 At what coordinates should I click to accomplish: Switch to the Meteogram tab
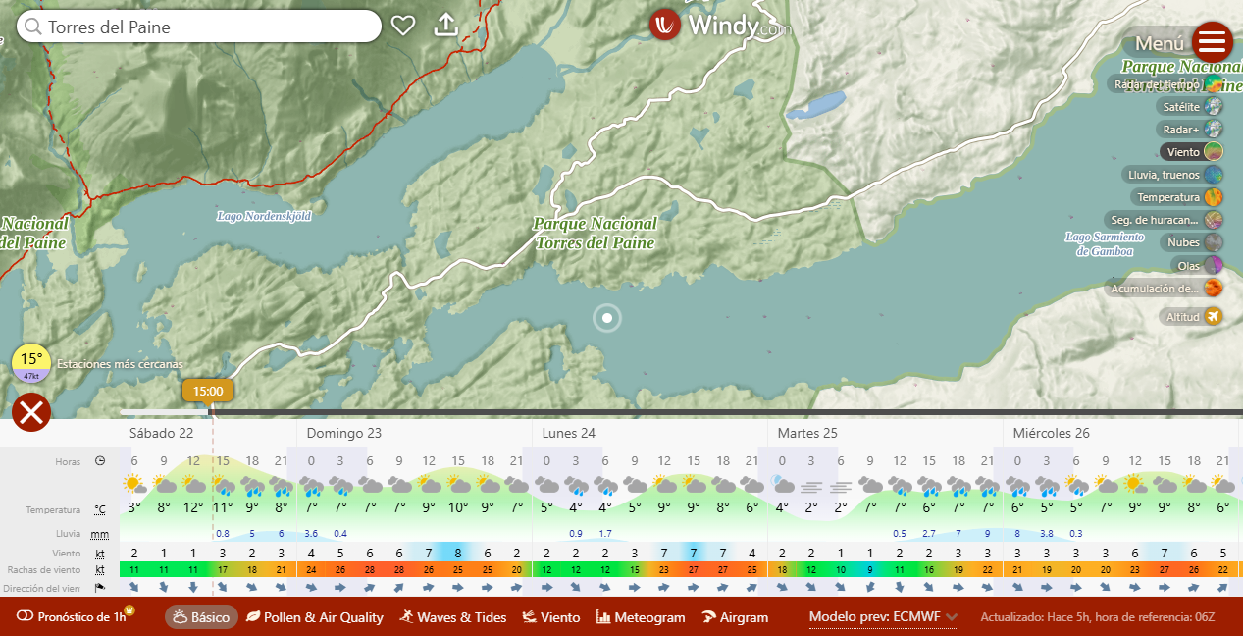click(x=641, y=617)
